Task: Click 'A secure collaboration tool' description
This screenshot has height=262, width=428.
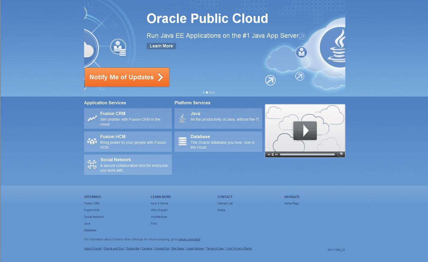Action: (134, 168)
